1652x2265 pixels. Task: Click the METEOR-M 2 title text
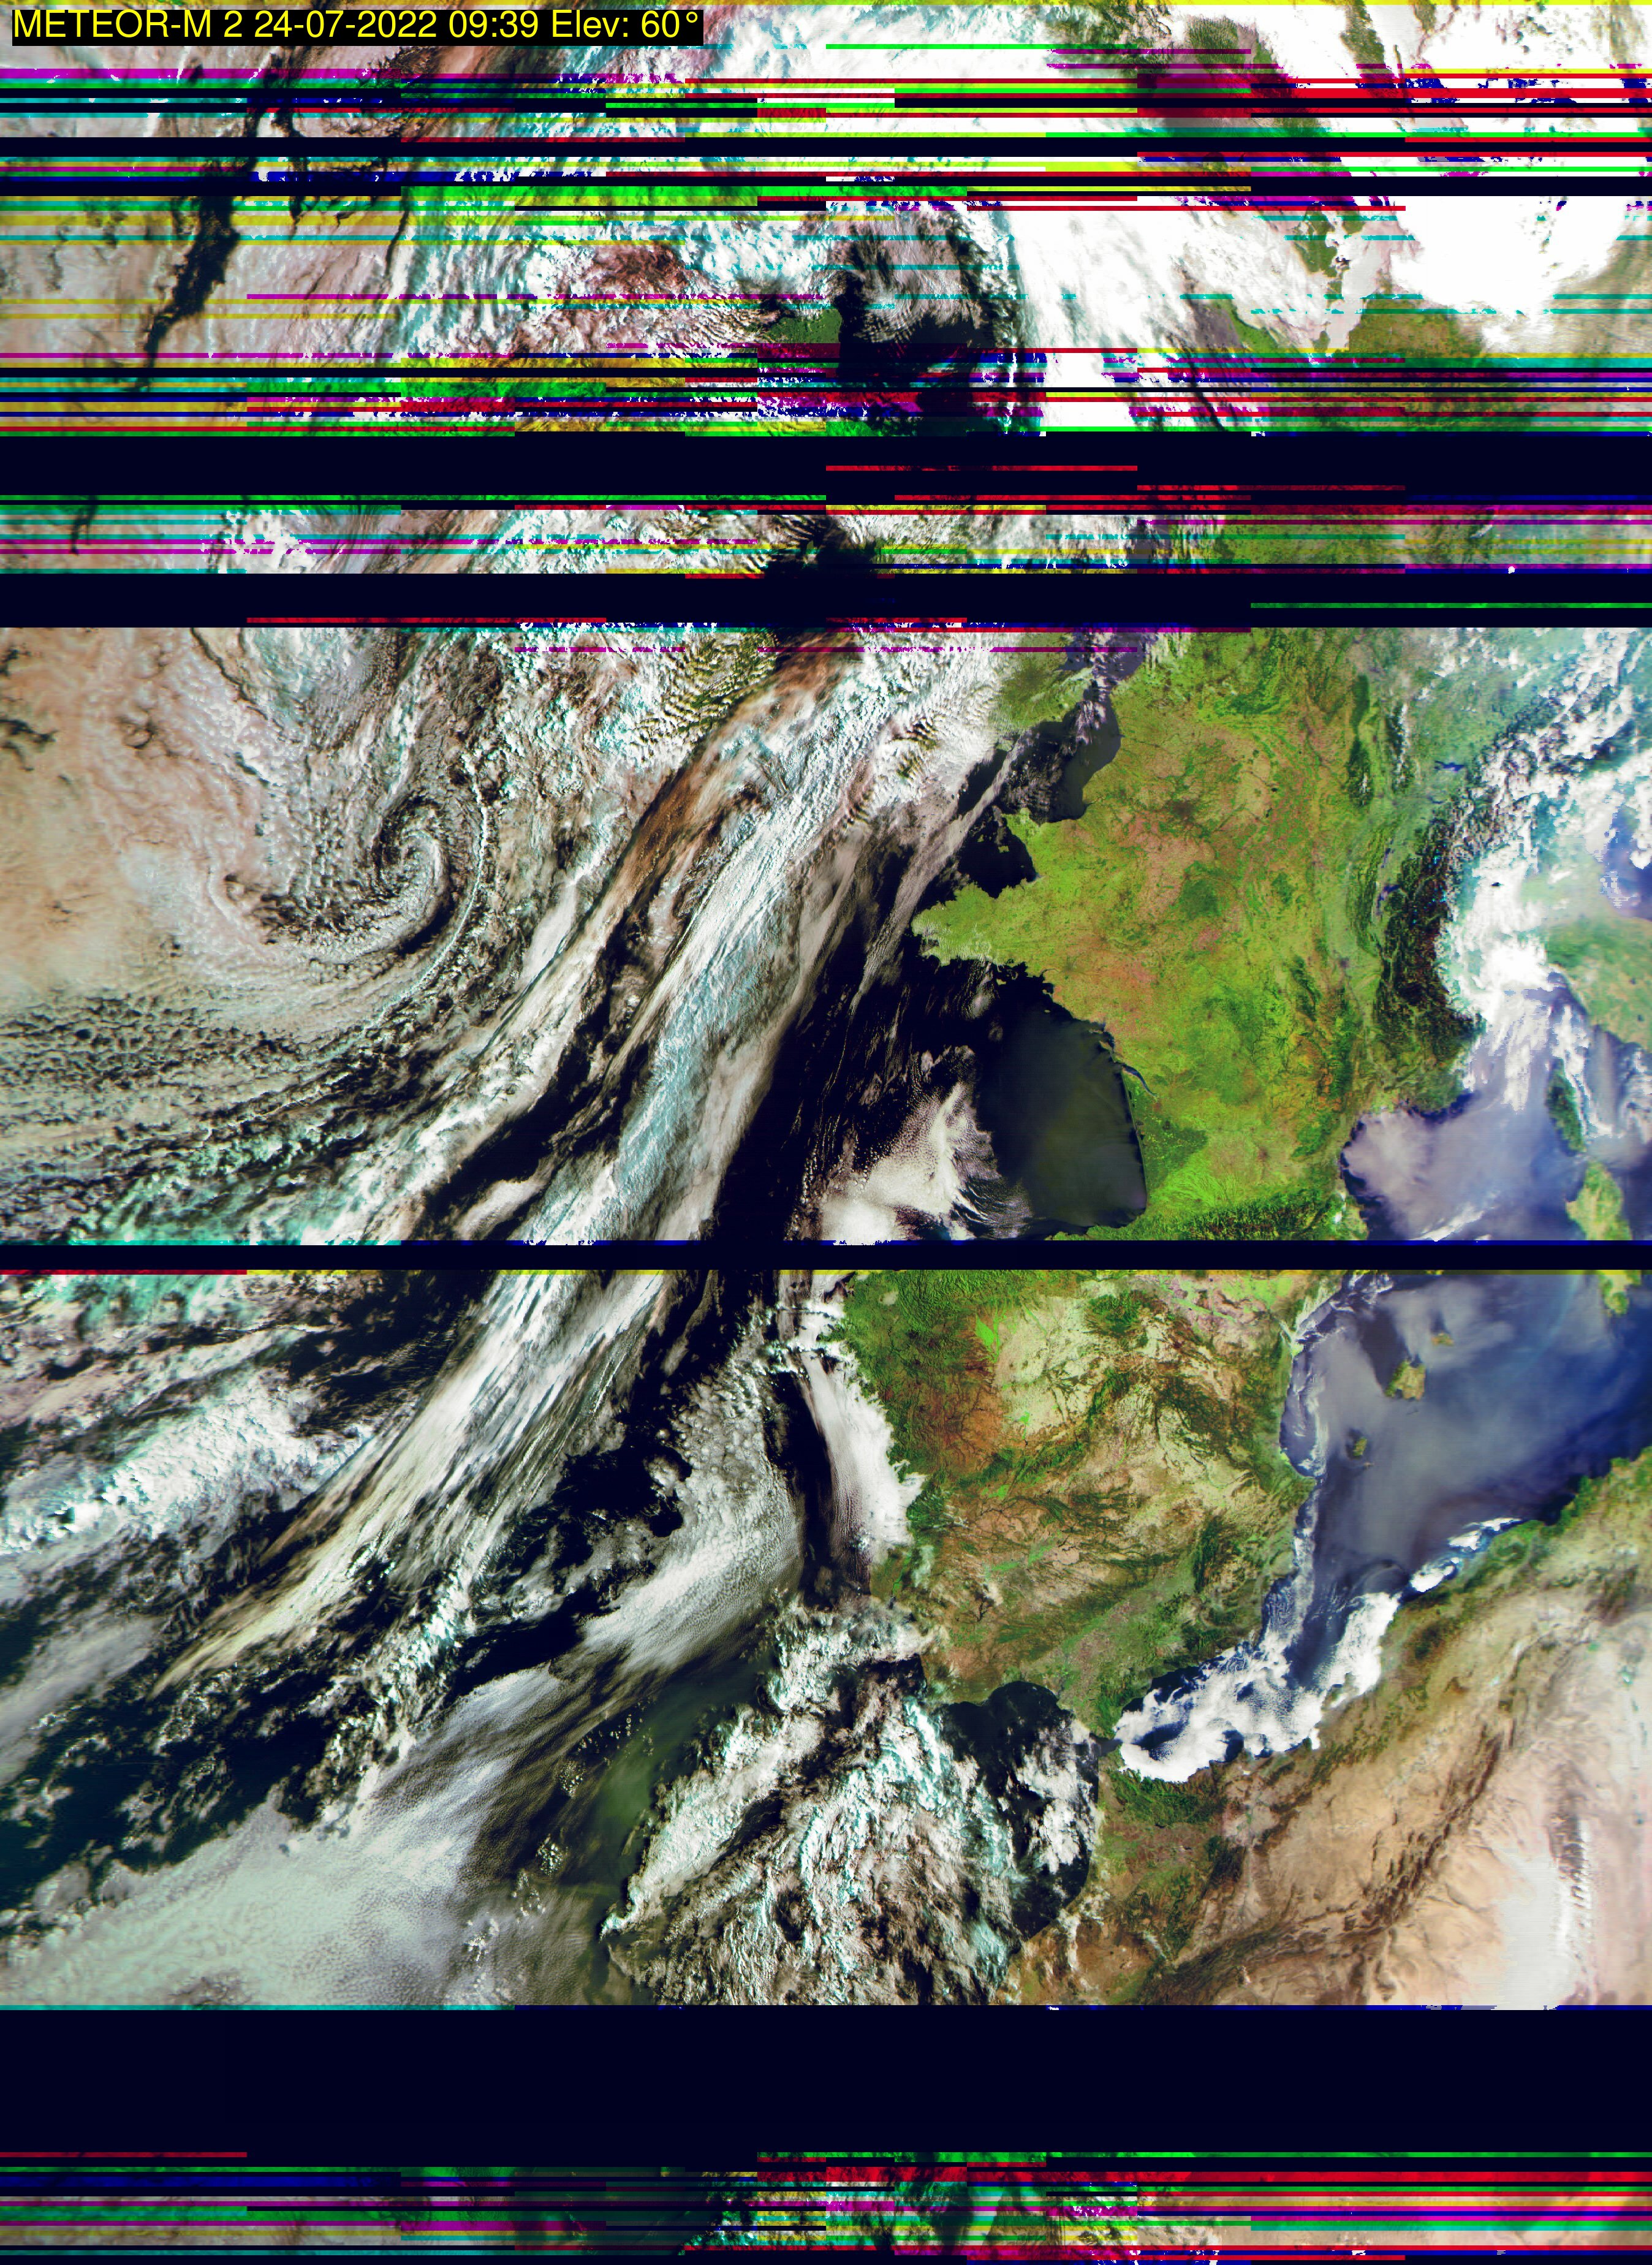pos(127,25)
